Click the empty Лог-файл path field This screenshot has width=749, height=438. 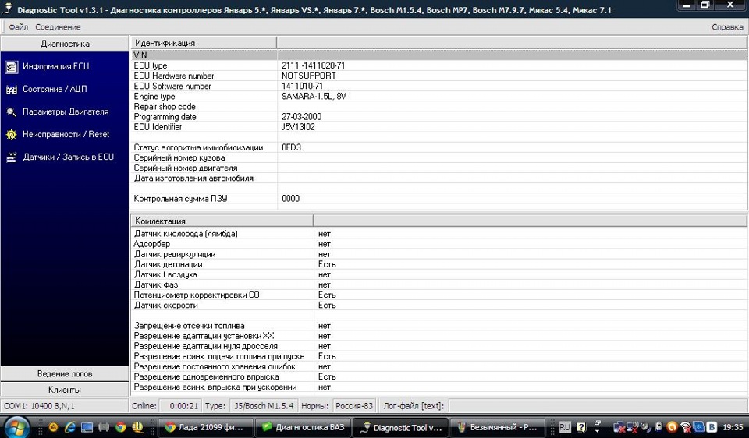click(x=598, y=406)
